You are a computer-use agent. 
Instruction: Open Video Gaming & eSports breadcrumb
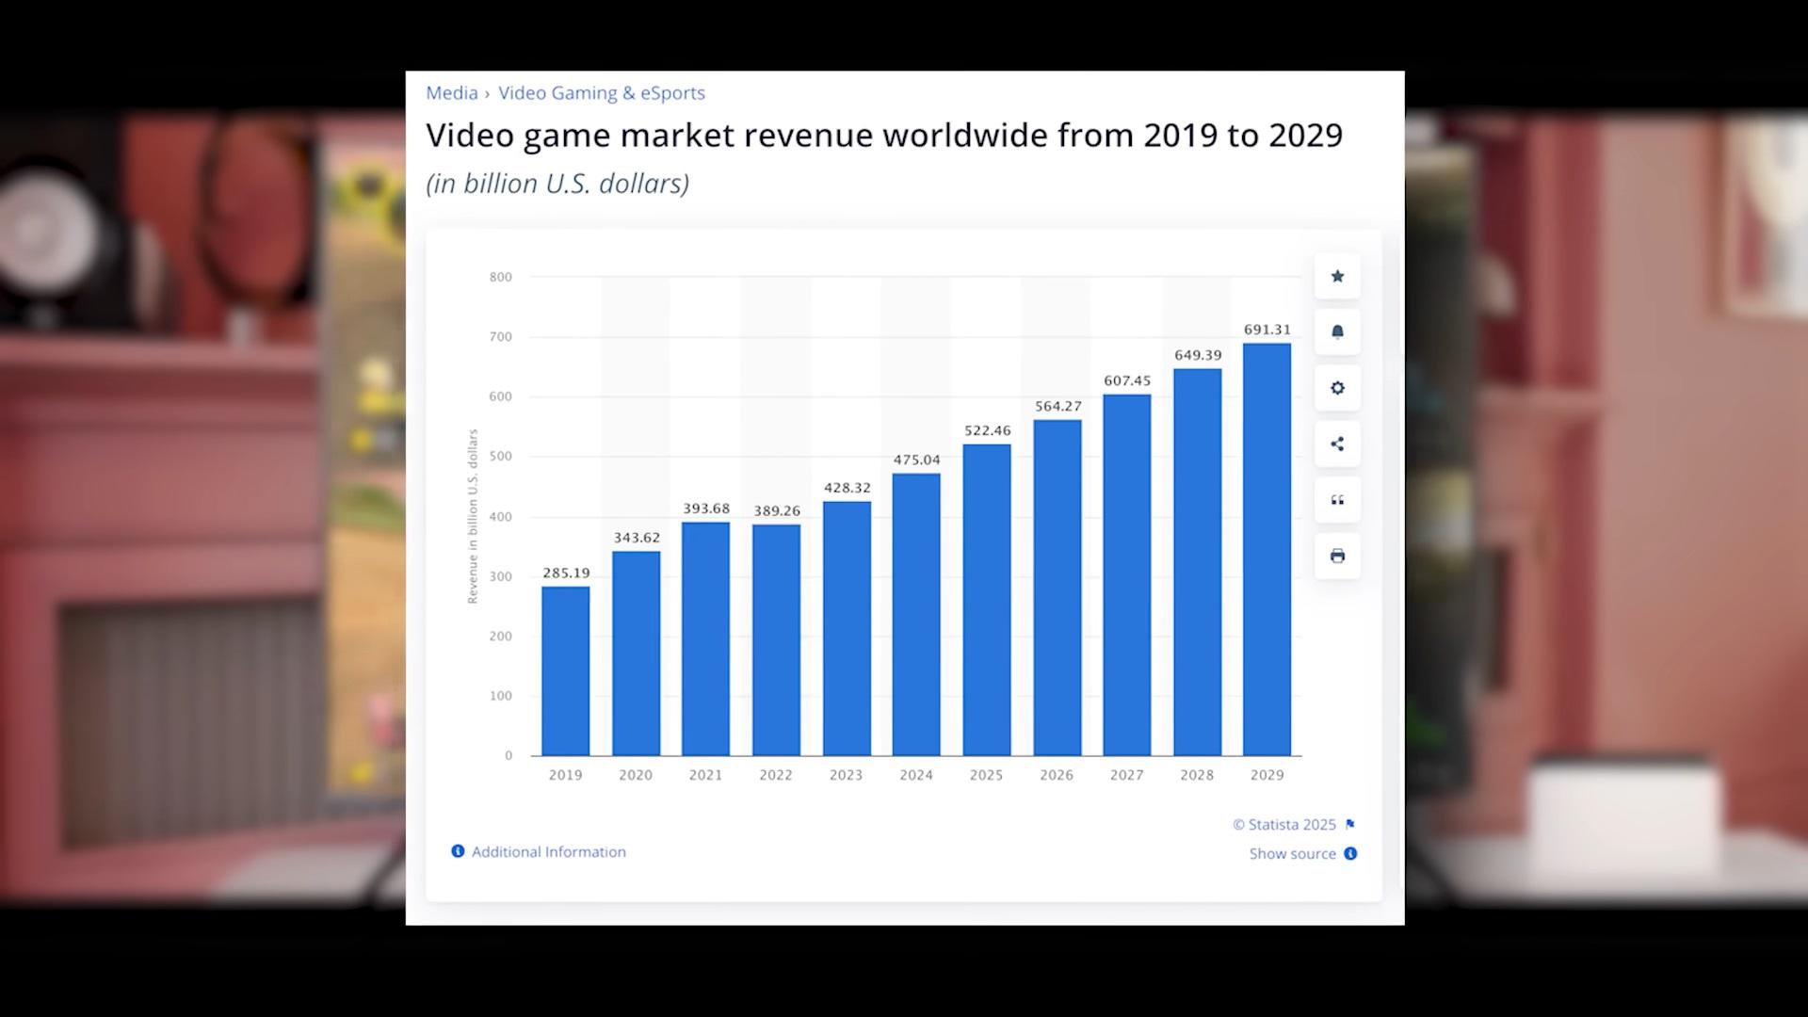coord(602,93)
